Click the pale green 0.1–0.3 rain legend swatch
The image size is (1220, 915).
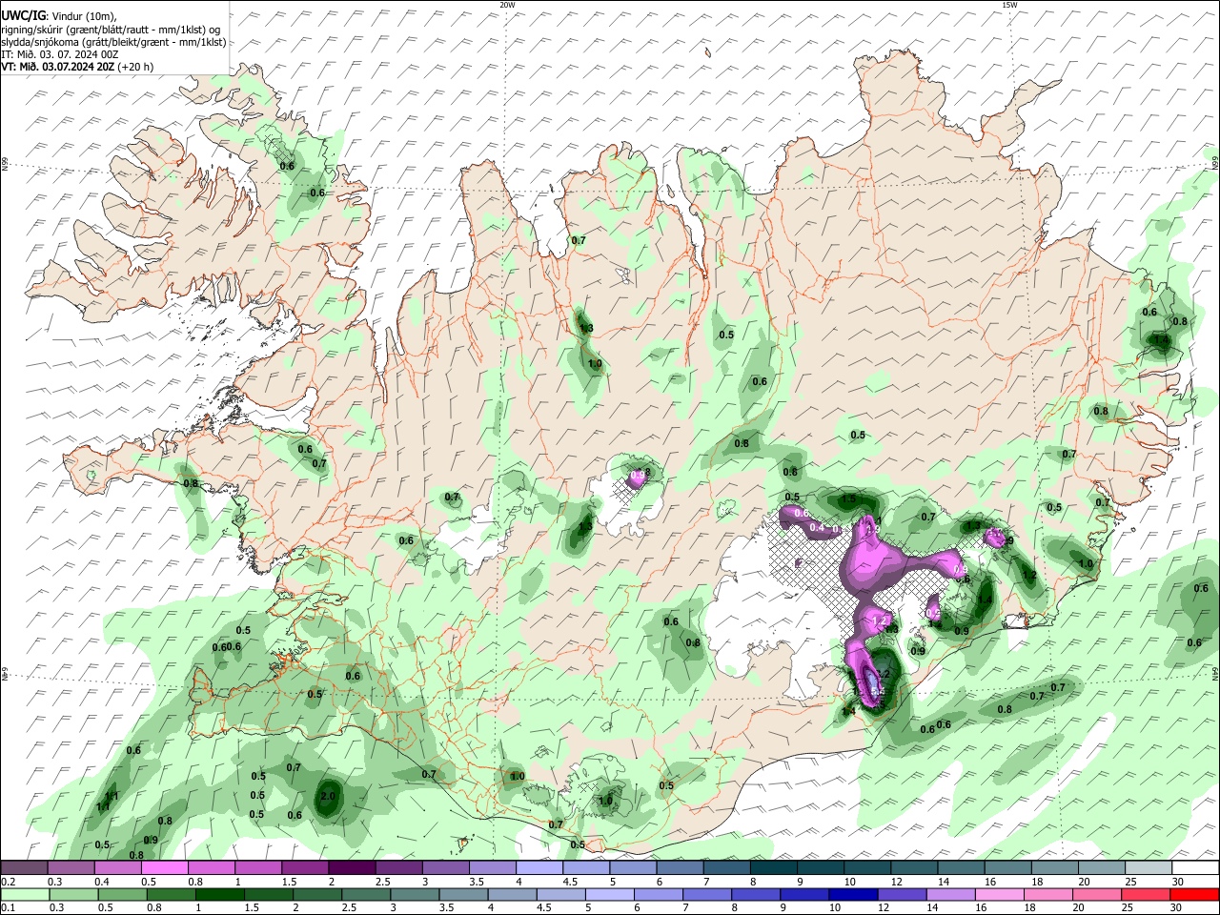[24, 895]
